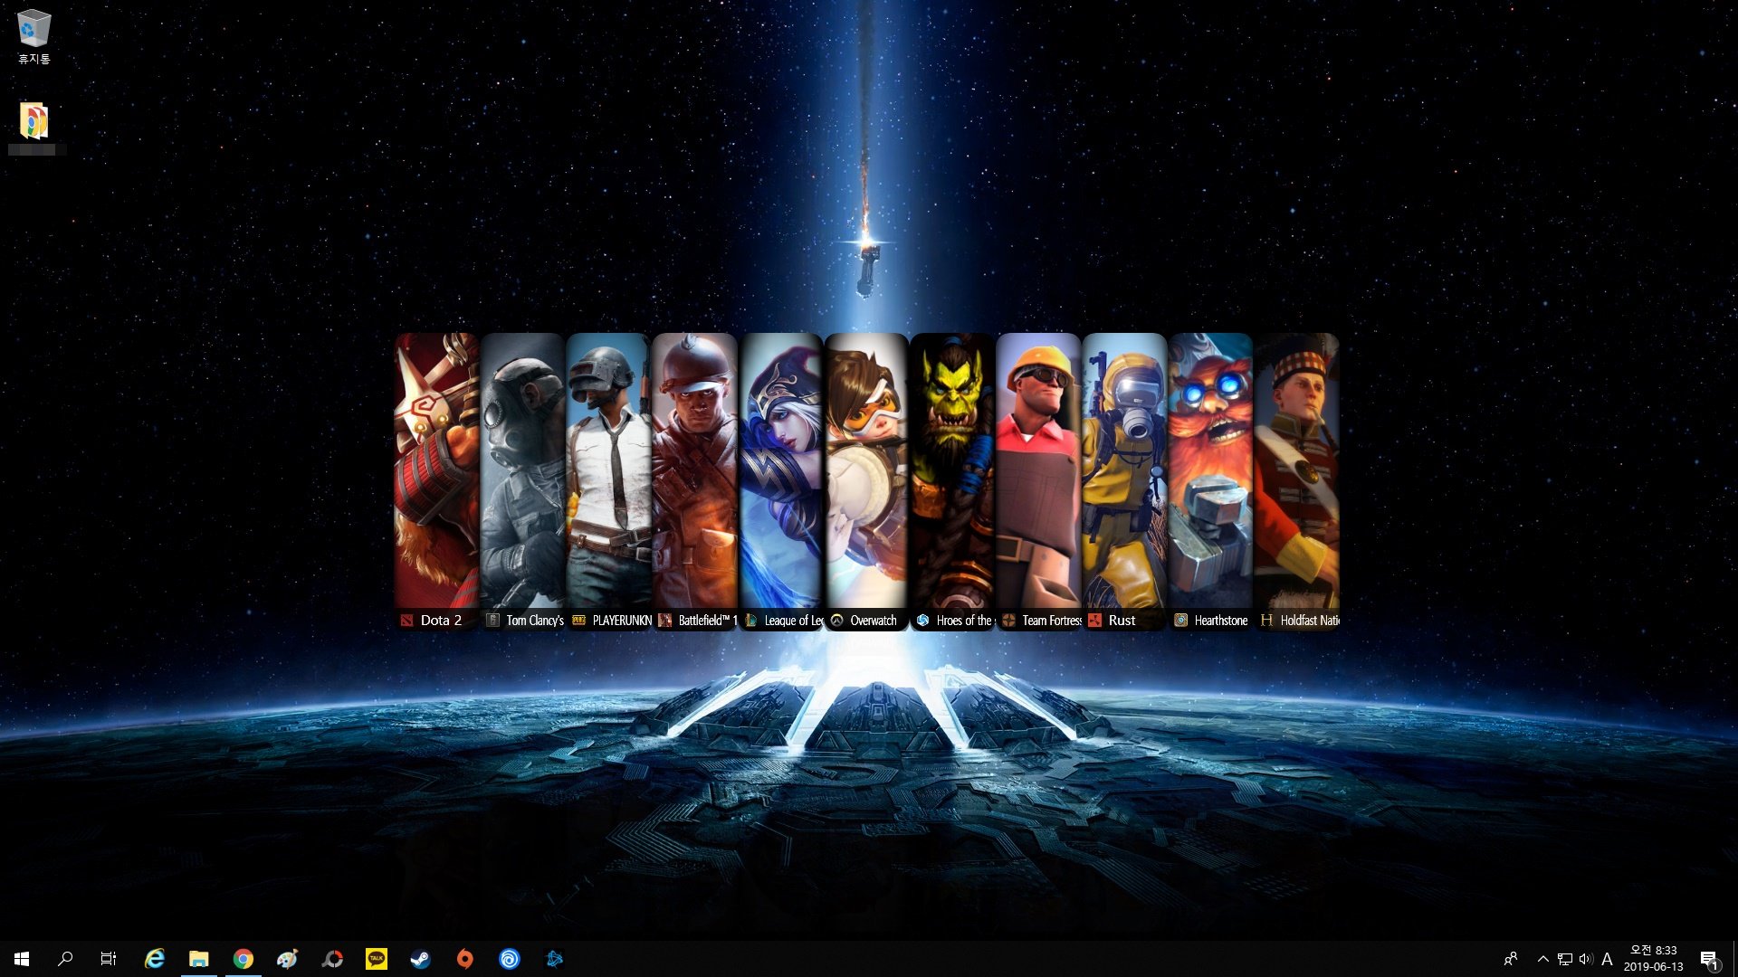Launch the Overwatch game tile
The width and height of the screenshot is (1738, 977).
(866, 480)
